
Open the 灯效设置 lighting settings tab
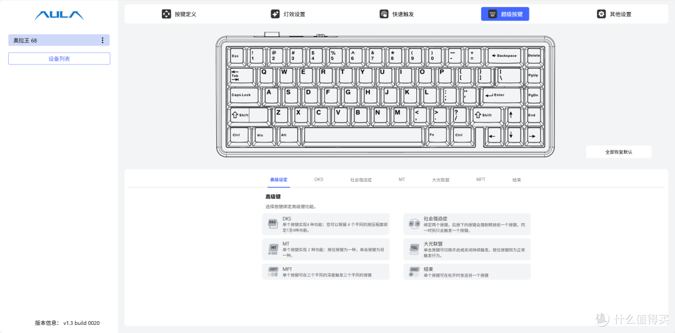click(x=287, y=14)
